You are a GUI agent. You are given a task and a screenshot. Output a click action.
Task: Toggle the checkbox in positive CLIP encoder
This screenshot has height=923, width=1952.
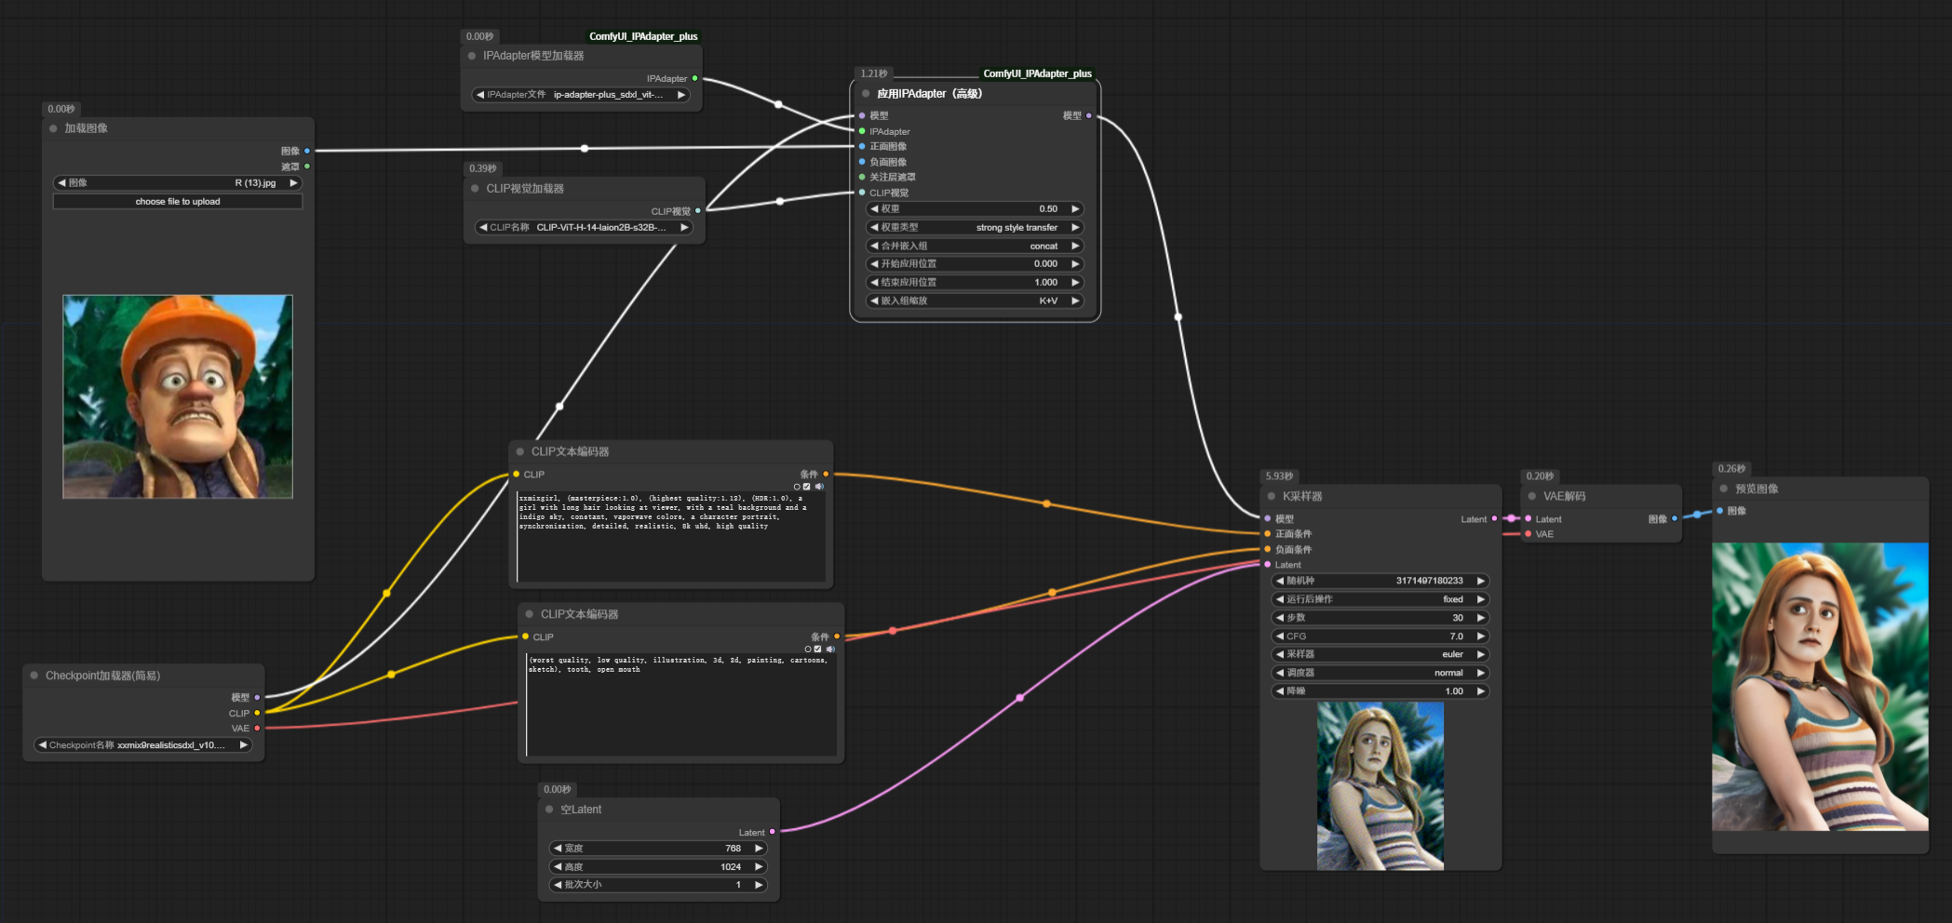tap(807, 487)
